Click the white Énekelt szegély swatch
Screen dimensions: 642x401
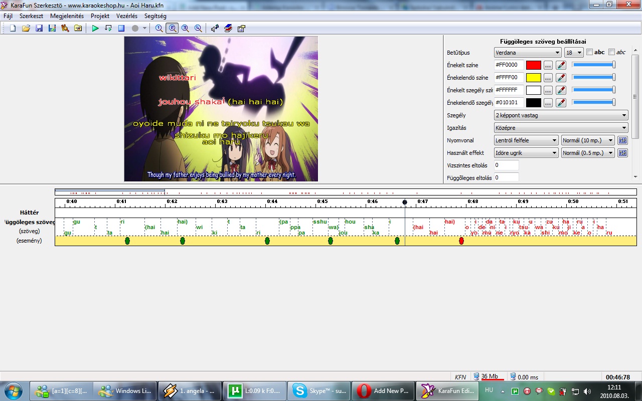pyautogui.click(x=534, y=90)
